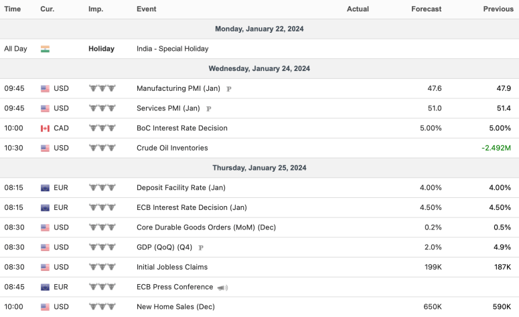Open India - Special Holiday event
This screenshot has width=519, height=317.
coord(172,49)
